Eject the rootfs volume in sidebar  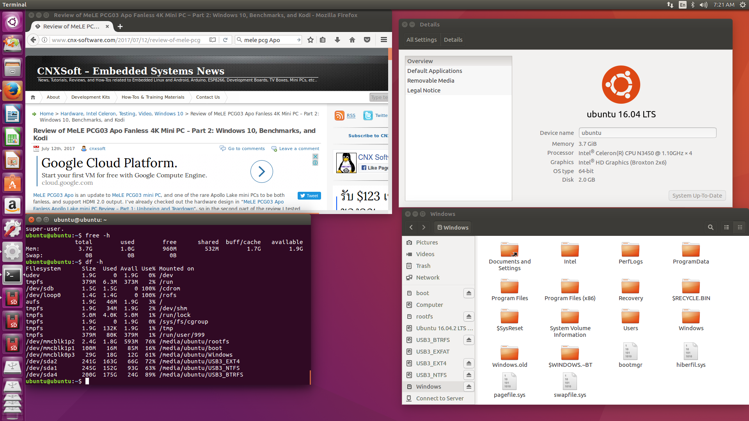(x=469, y=317)
